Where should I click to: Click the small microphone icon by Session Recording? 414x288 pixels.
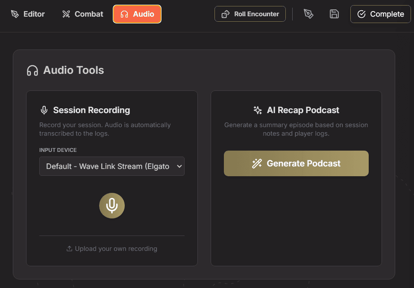click(44, 110)
